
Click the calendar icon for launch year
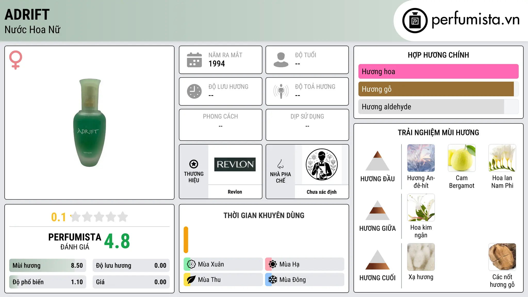pos(194,60)
